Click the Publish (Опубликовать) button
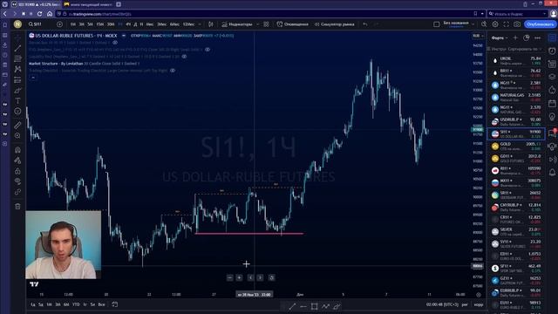This screenshot has height=314, width=558. 540,24
